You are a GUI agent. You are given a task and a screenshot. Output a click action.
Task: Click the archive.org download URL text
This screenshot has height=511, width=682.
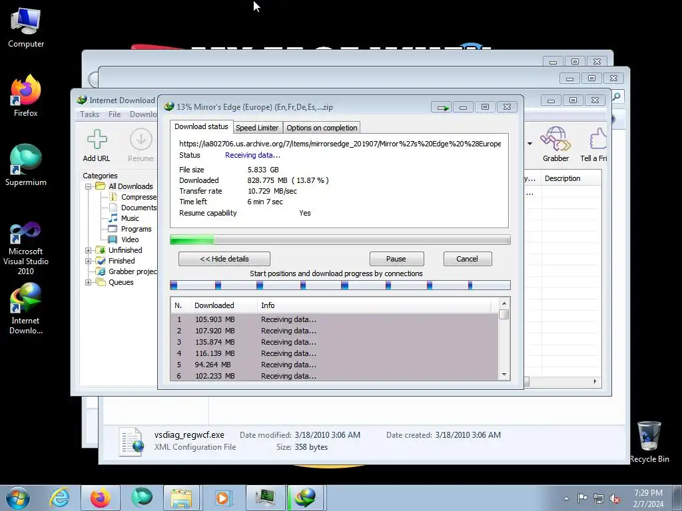[x=340, y=144]
